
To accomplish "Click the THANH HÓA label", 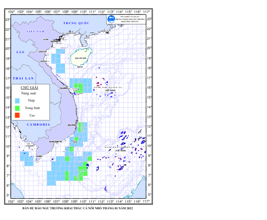I will pos(42,51).
